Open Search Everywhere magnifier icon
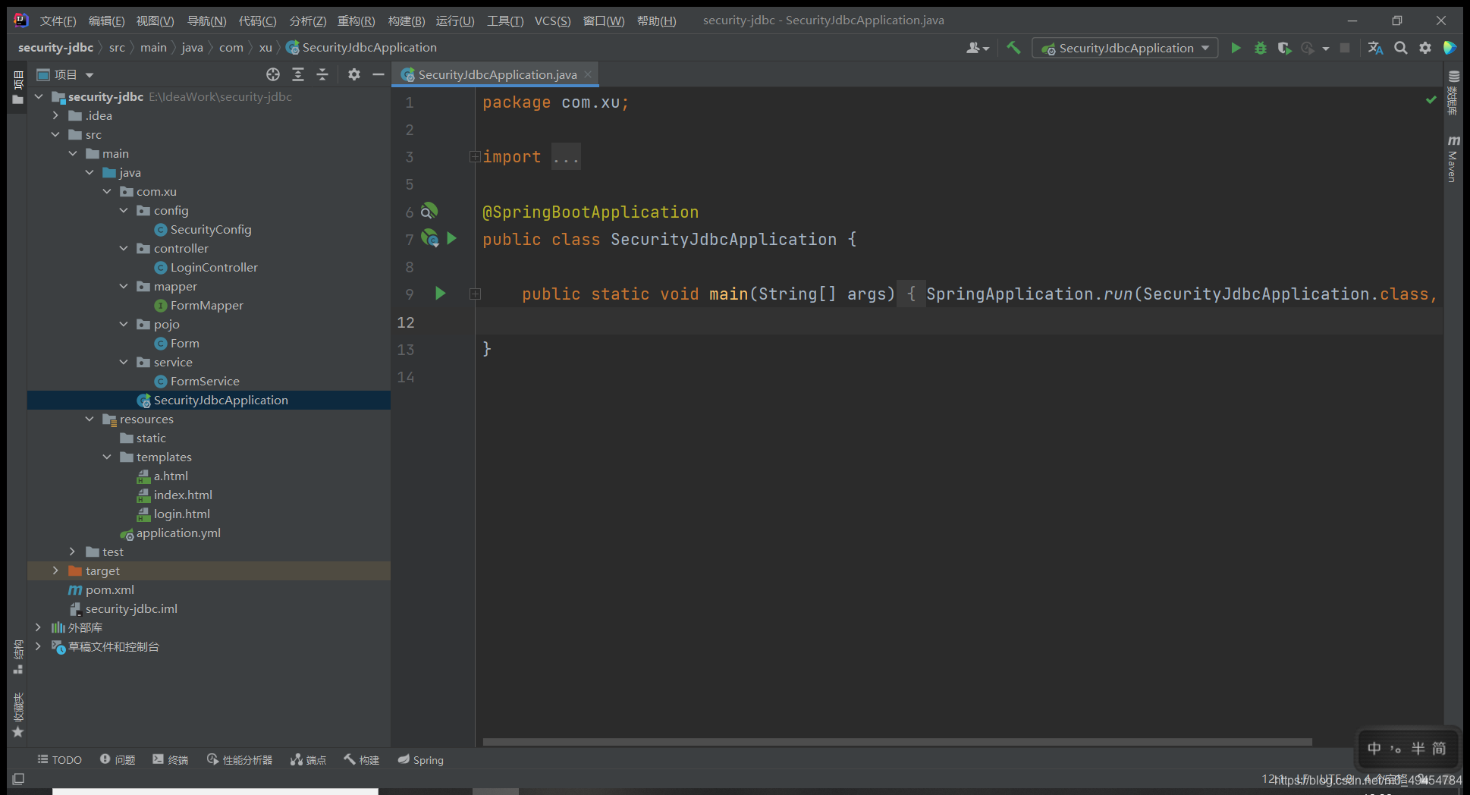The image size is (1470, 795). pos(1401,48)
